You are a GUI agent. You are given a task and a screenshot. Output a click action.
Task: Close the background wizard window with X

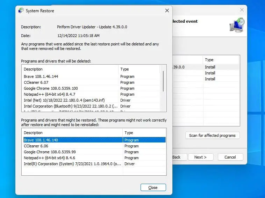(242, 10)
